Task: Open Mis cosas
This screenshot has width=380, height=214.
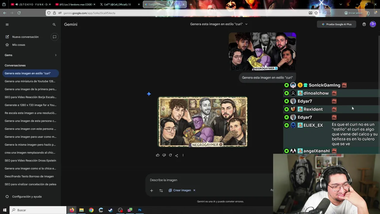Action: 19,45
